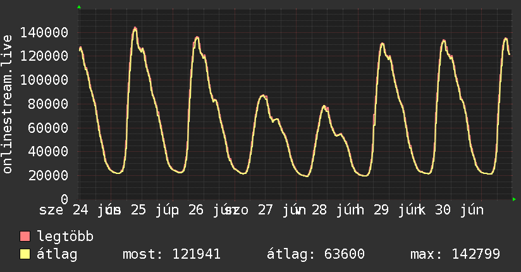This screenshot has height=272, width=521.
Task: Click the '27' date label on x-axis
Action: pos(265,210)
